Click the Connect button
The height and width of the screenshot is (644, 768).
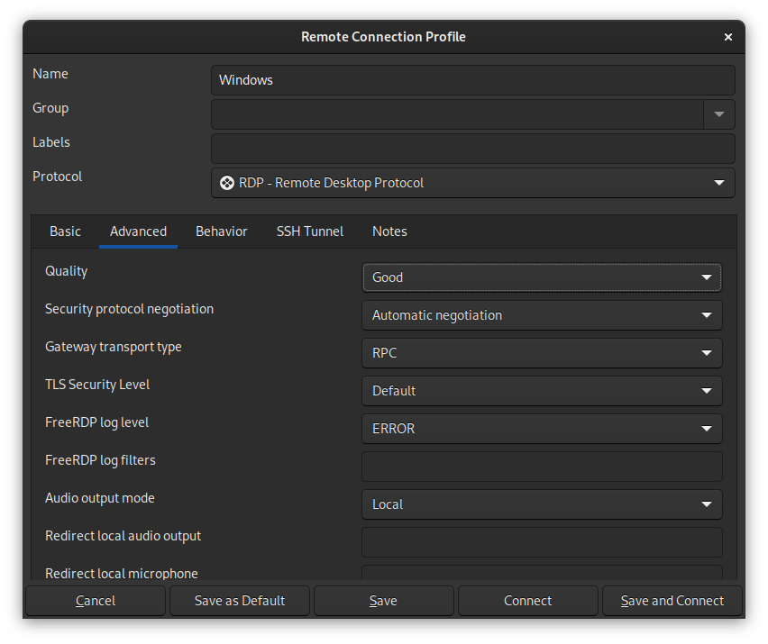point(527,601)
